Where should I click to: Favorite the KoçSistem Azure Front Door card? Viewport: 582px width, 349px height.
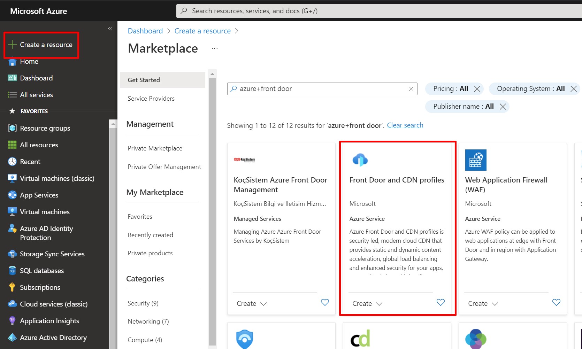tap(325, 302)
